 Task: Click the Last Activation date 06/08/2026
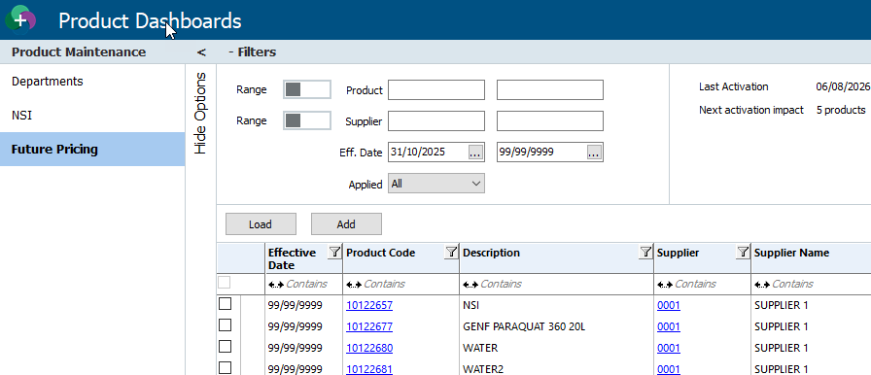click(843, 86)
